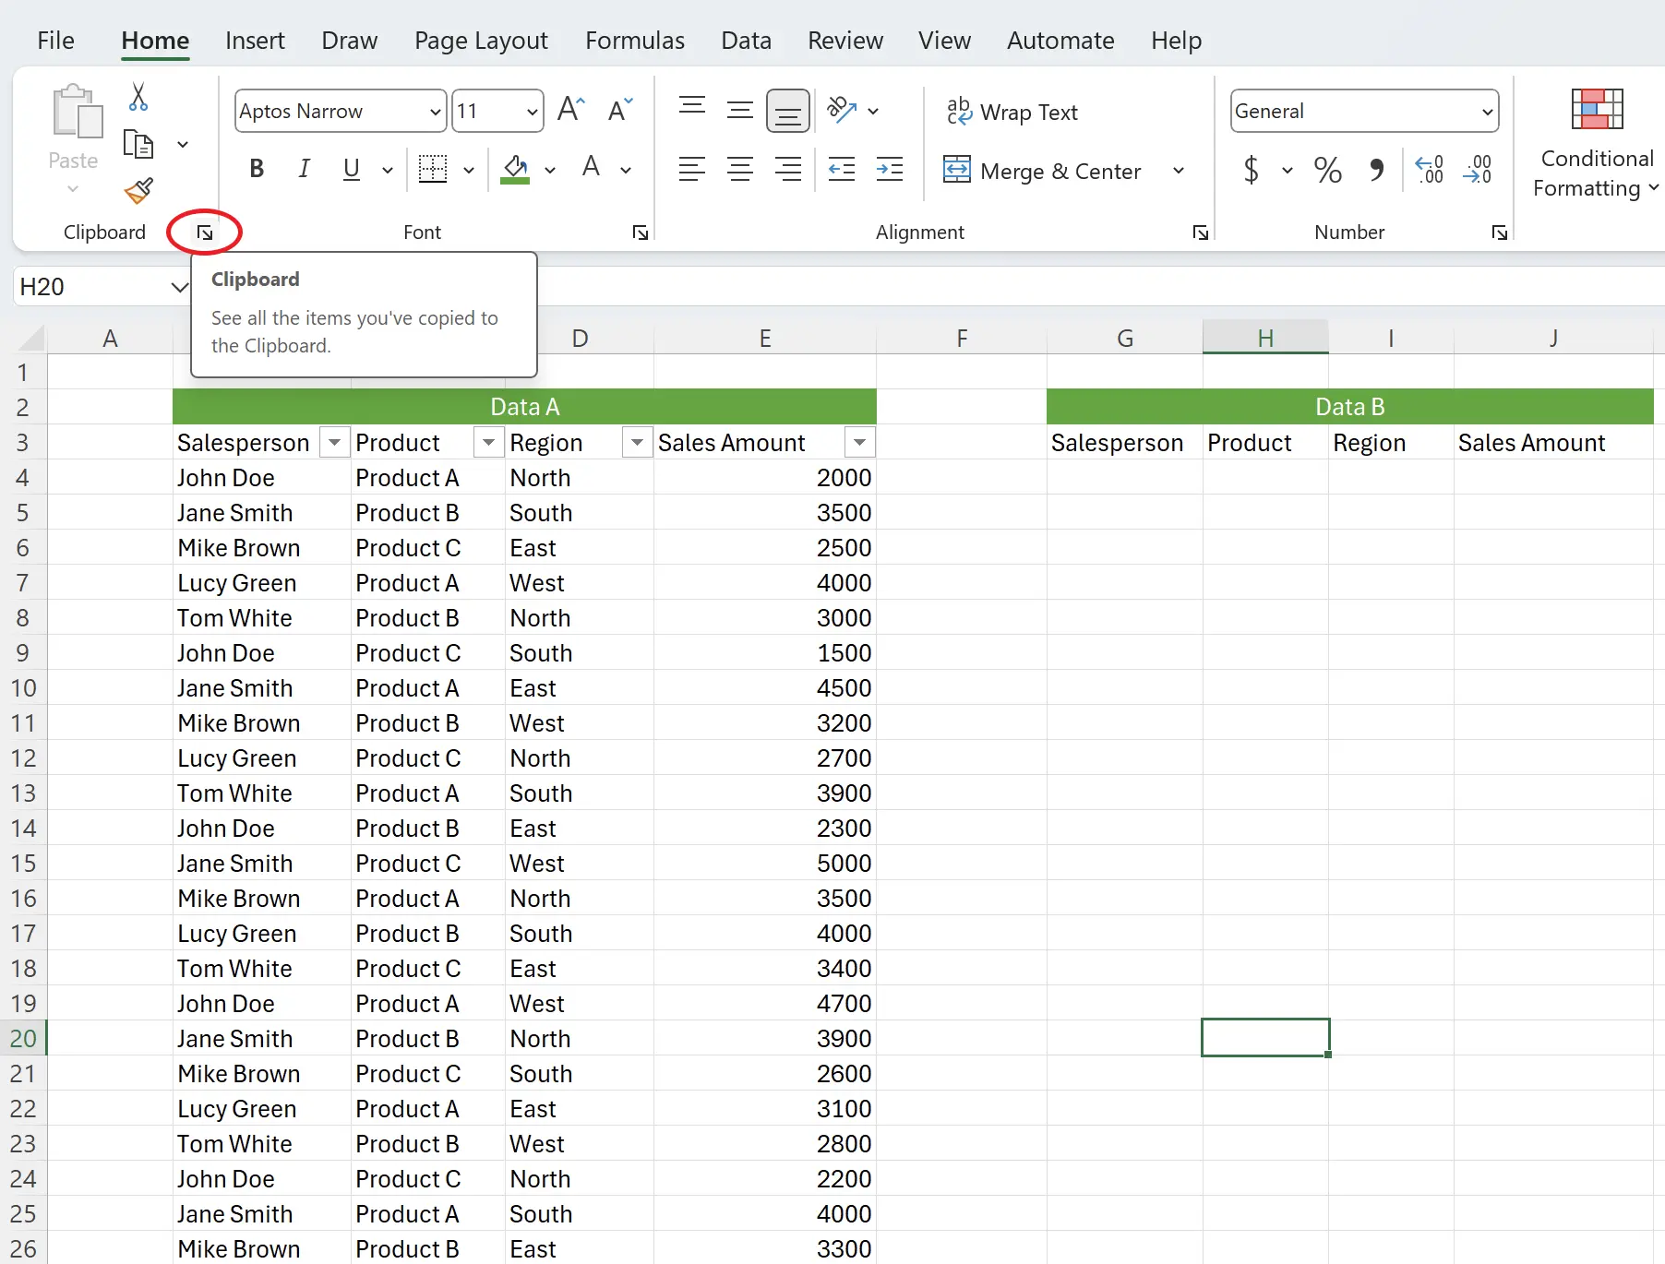
Task: Open the General number format dropdown
Action: click(x=1487, y=112)
